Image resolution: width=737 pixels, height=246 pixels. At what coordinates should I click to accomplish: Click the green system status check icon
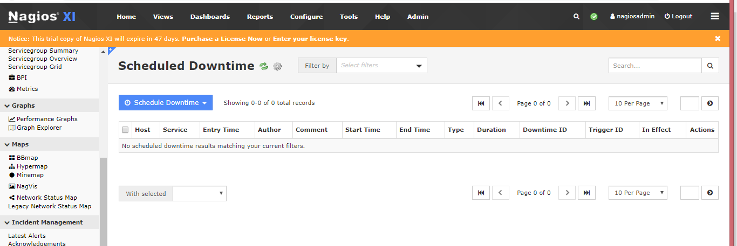(594, 17)
